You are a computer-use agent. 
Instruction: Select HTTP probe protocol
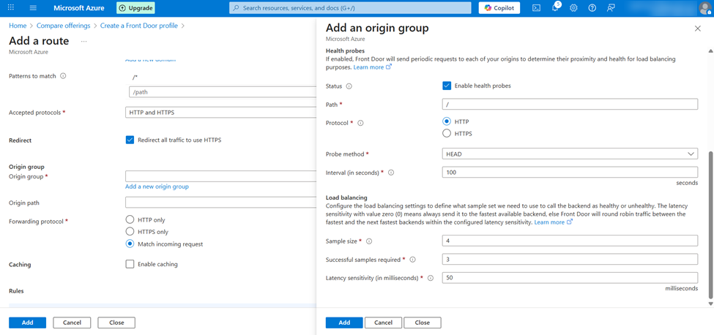[446, 122]
